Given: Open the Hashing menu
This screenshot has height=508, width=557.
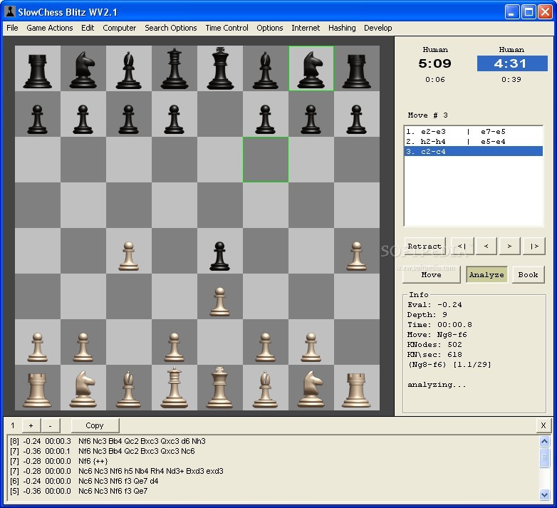Looking at the screenshot, I should [342, 28].
